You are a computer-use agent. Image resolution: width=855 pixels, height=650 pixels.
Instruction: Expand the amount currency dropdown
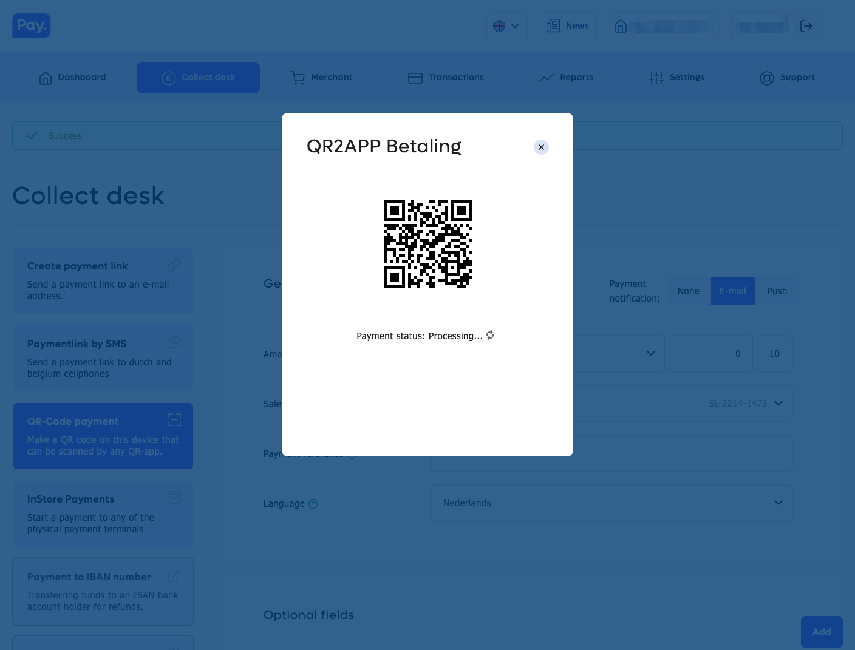651,353
